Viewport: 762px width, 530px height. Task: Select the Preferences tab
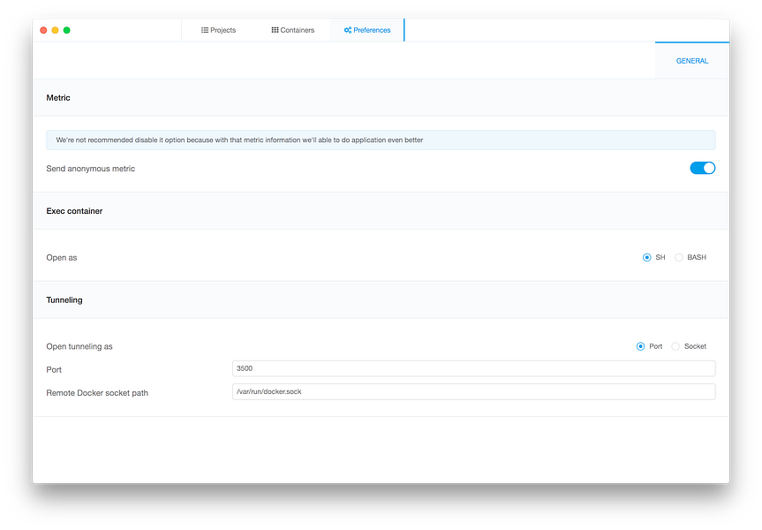(x=367, y=30)
